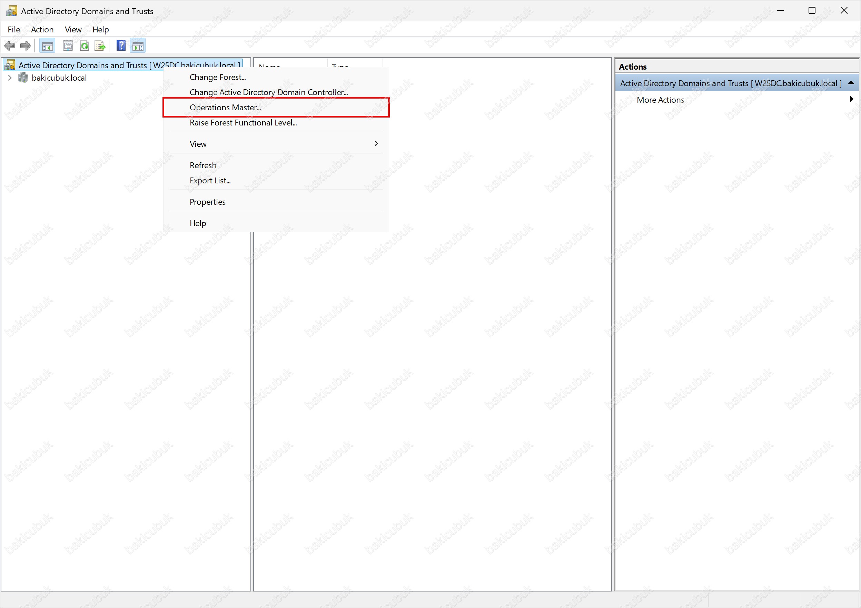Screen dimensions: 861x608
Task: Open the Action menu
Action: point(42,30)
